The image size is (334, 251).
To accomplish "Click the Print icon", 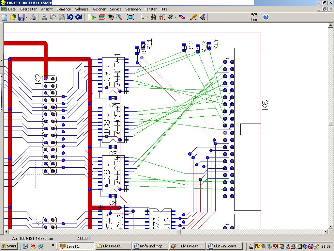I will (33, 17).
